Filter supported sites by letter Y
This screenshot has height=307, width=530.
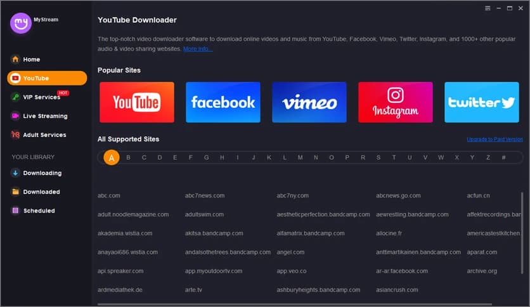point(472,157)
